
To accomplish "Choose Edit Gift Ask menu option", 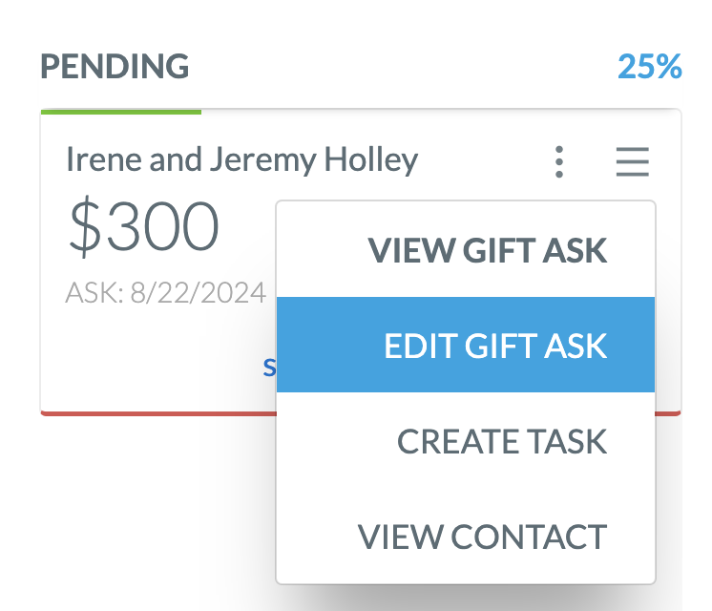I will coord(494,345).
